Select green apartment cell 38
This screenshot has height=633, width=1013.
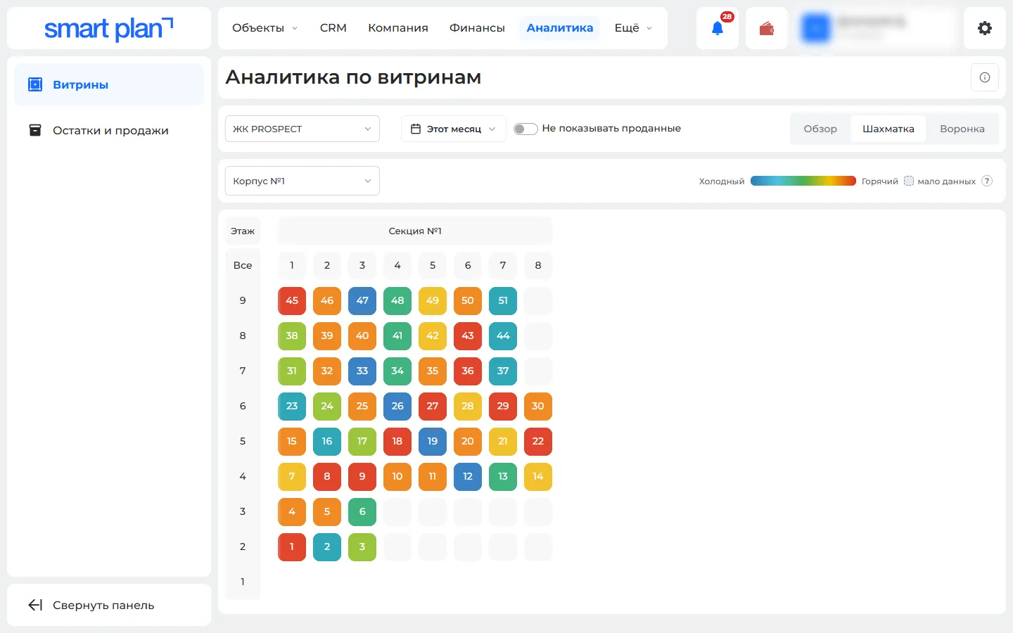(x=292, y=335)
